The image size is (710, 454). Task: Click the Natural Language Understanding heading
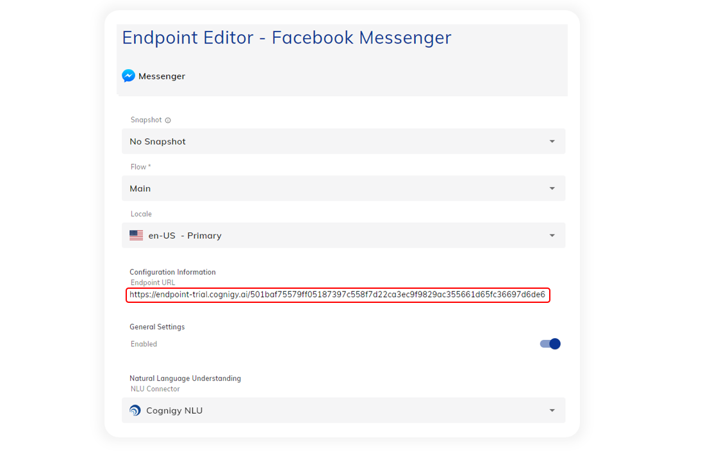coord(185,378)
